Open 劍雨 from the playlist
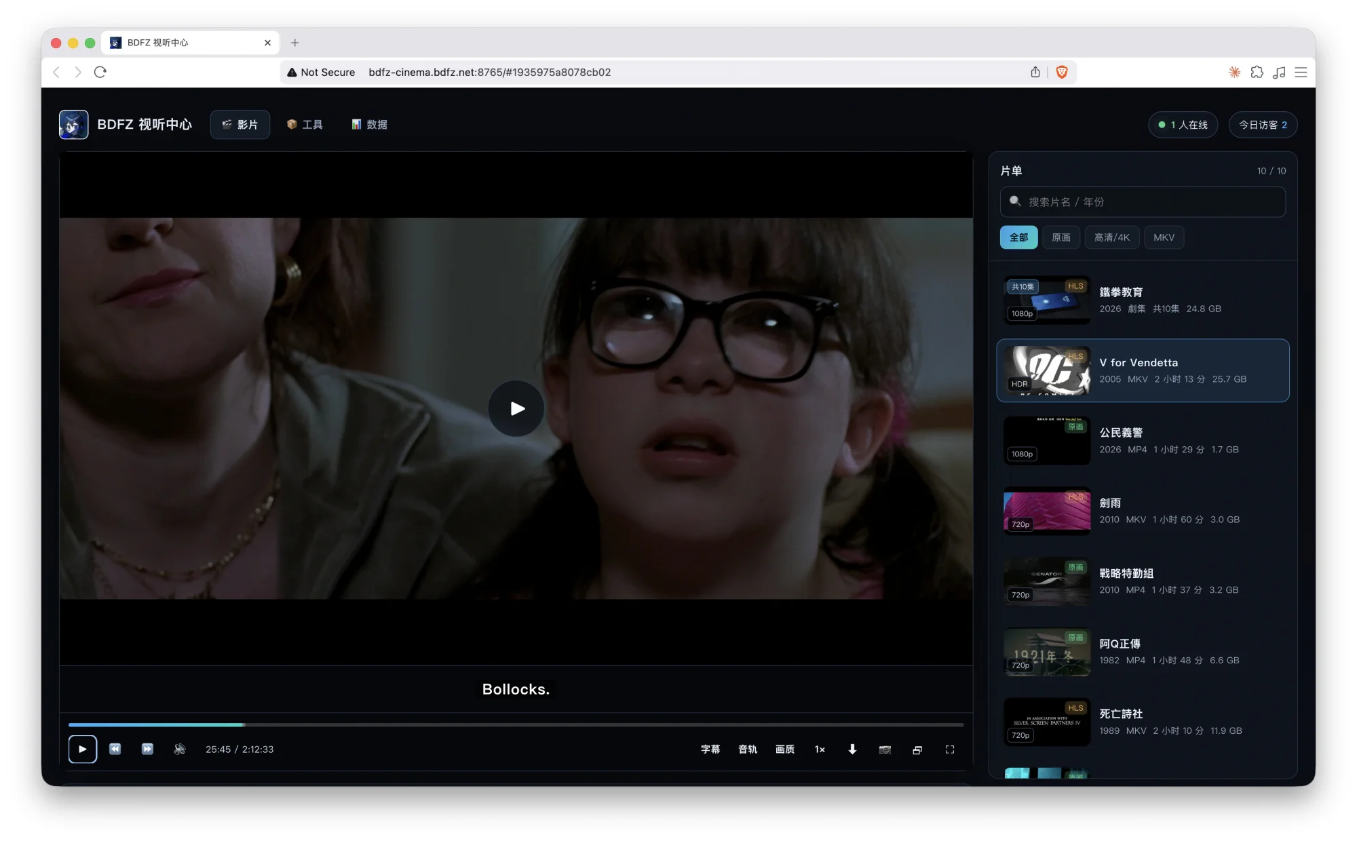The image size is (1357, 841). pyautogui.click(x=1143, y=511)
